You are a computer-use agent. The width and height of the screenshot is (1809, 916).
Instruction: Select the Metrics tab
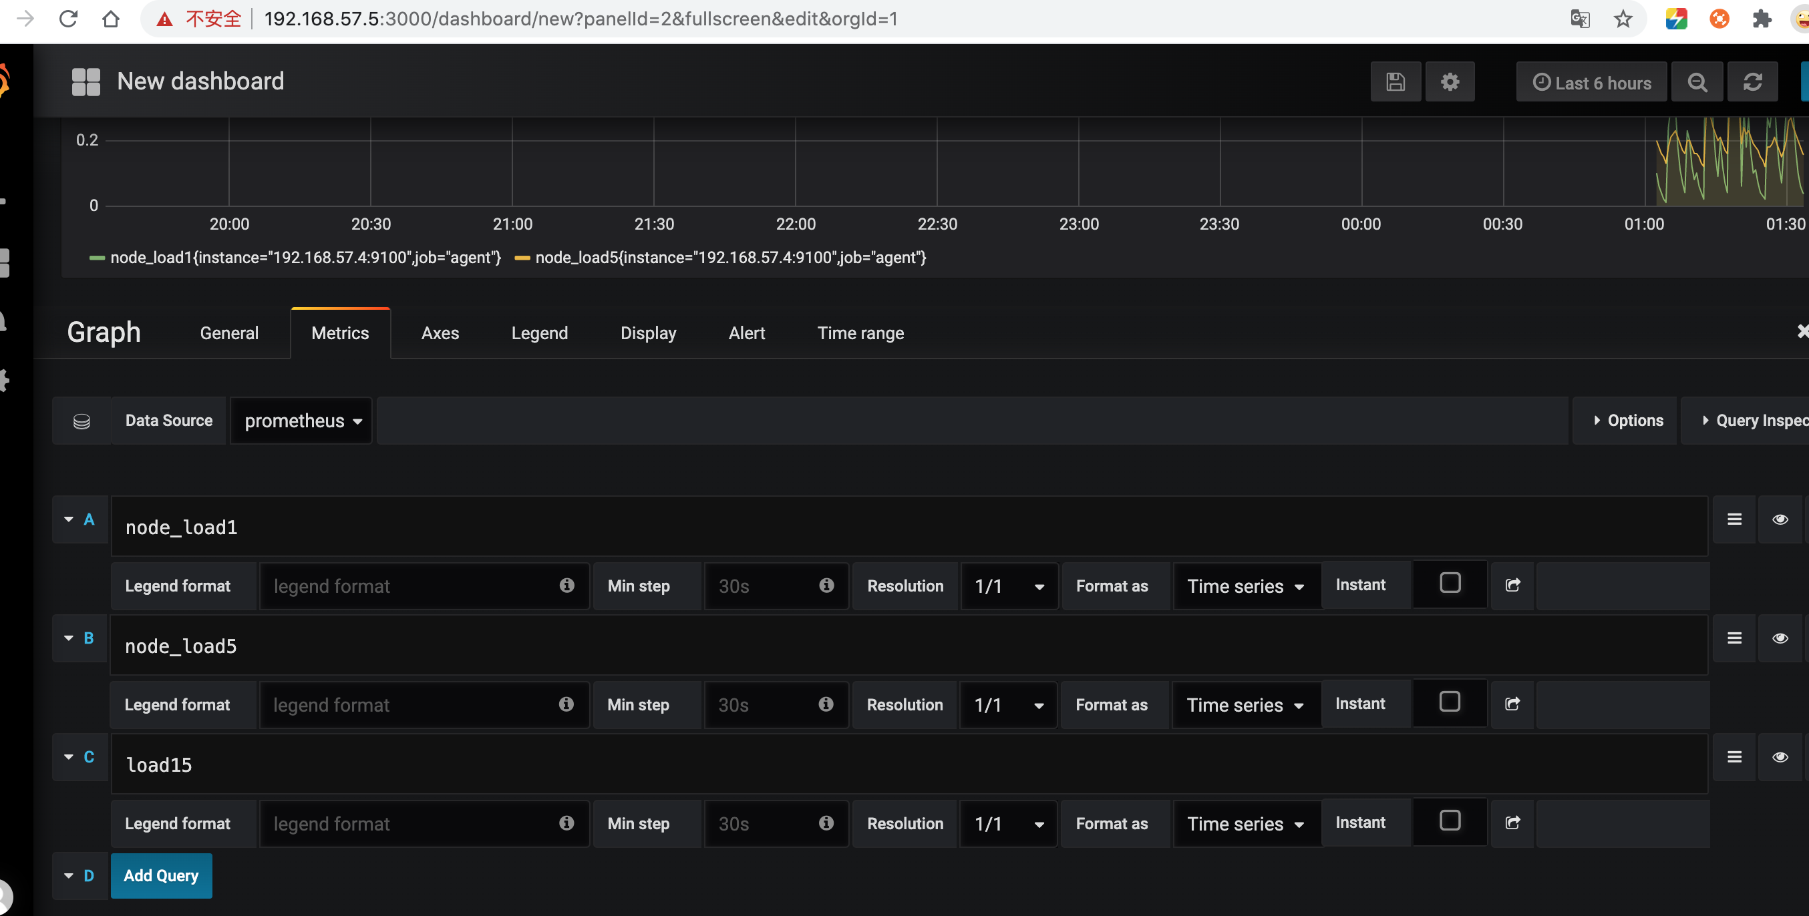coord(340,333)
